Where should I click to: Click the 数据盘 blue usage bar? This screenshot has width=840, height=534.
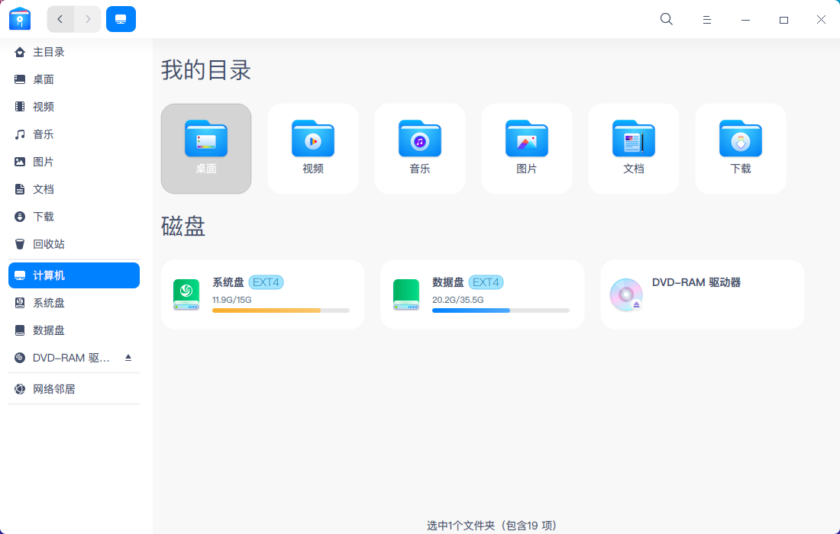(x=501, y=310)
